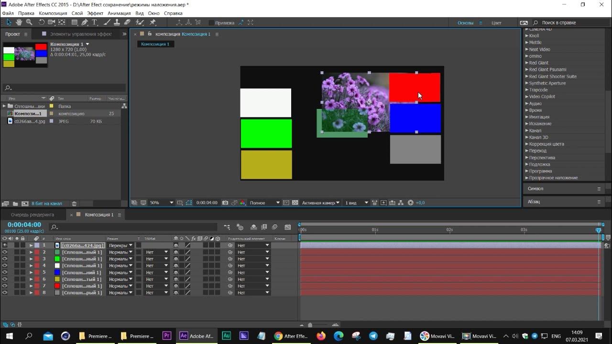612x344 pixels.
Task: Open the Композиция menu
Action: click(x=53, y=13)
